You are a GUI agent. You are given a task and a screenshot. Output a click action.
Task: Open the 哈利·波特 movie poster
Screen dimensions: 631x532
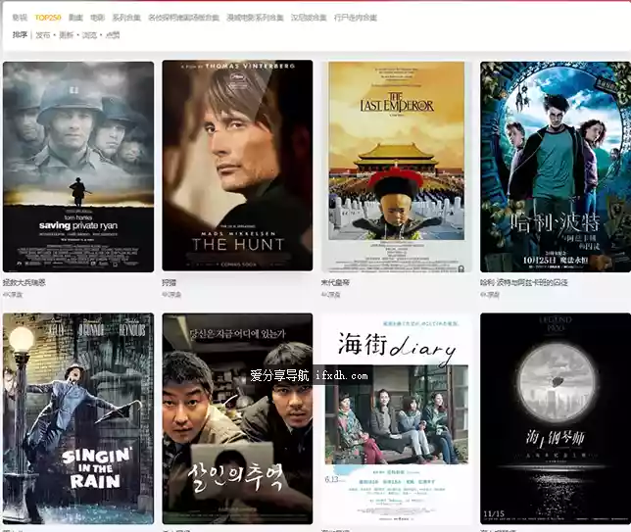(x=556, y=167)
